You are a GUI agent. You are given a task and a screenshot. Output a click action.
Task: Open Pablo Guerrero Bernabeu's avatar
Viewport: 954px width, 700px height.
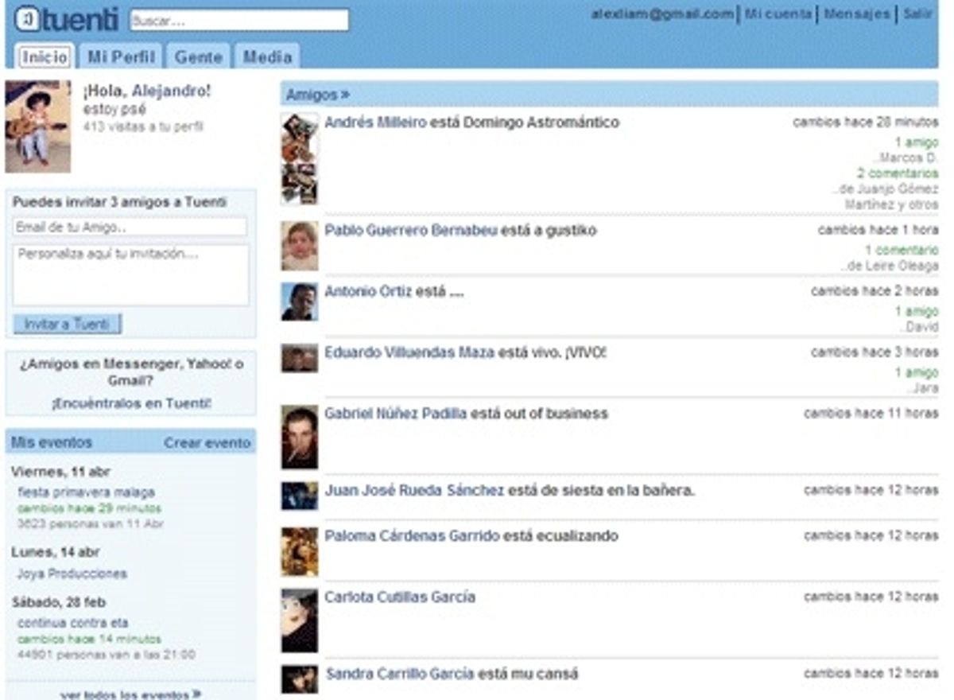[x=300, y=246]
